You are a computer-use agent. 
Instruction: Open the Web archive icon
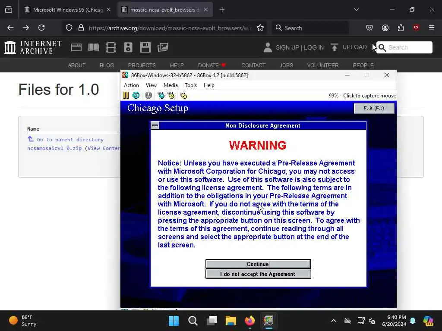pos(76,47)
